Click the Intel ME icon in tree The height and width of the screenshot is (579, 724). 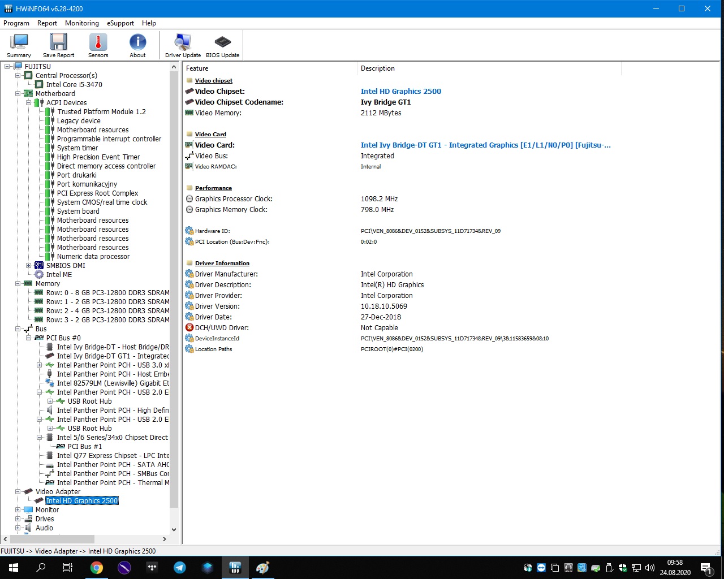point(39,274)
